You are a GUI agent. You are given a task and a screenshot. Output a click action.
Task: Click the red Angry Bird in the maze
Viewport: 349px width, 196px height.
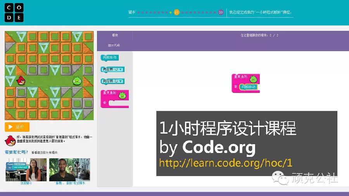point(21,81)
